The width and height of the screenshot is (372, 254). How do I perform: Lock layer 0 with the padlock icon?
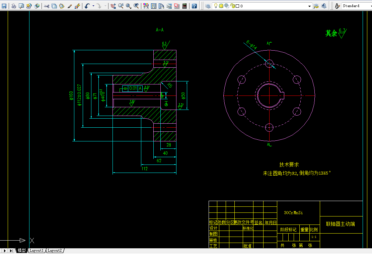pyautogui.click(x=232, y=6)
